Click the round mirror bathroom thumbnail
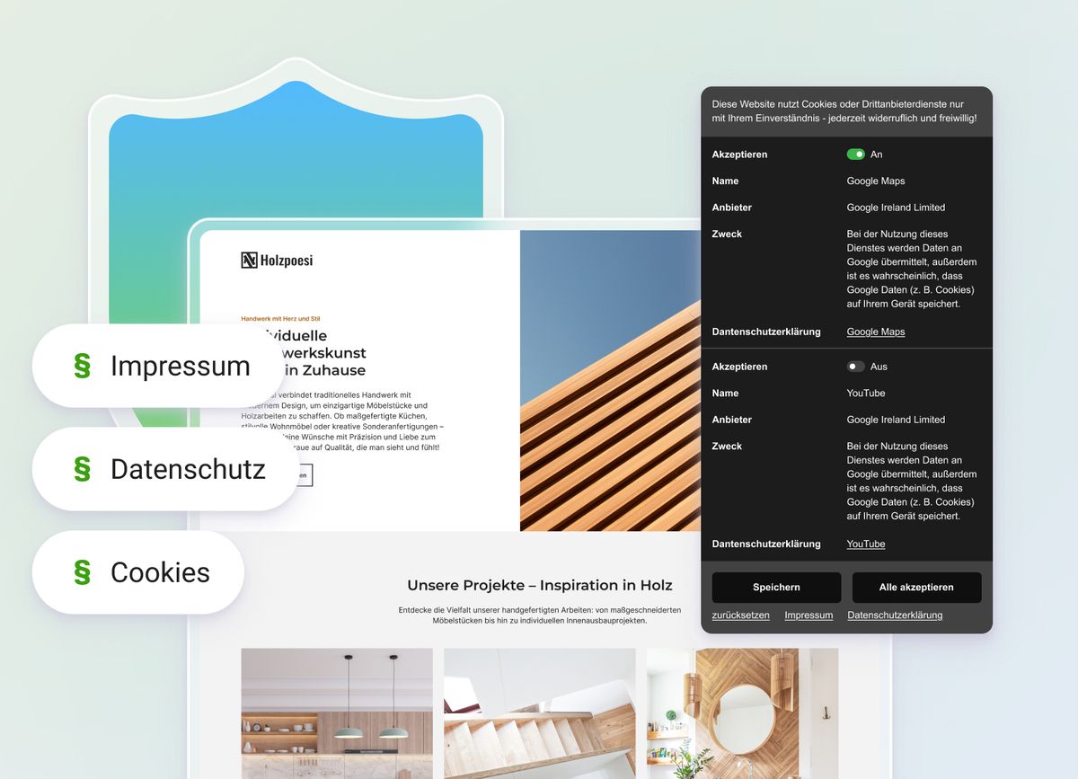Screen dimensions: 1078x779 (742, 713)
